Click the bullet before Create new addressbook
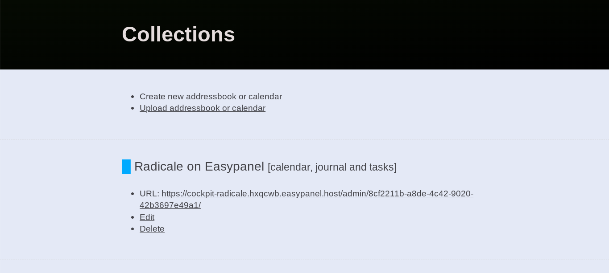This screenshot has height=273, width=609. click(133, 97)
